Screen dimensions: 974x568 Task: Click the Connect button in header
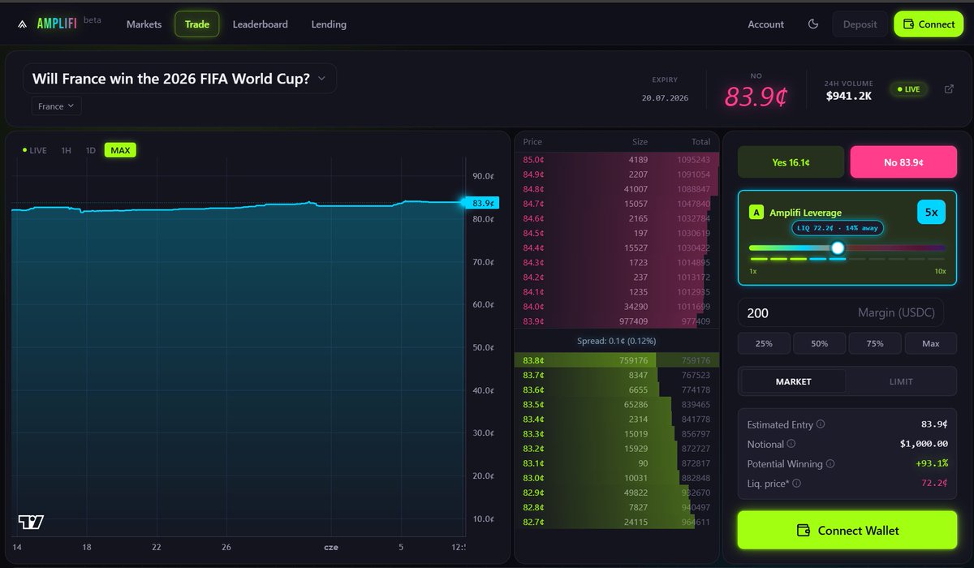point(928,24)
